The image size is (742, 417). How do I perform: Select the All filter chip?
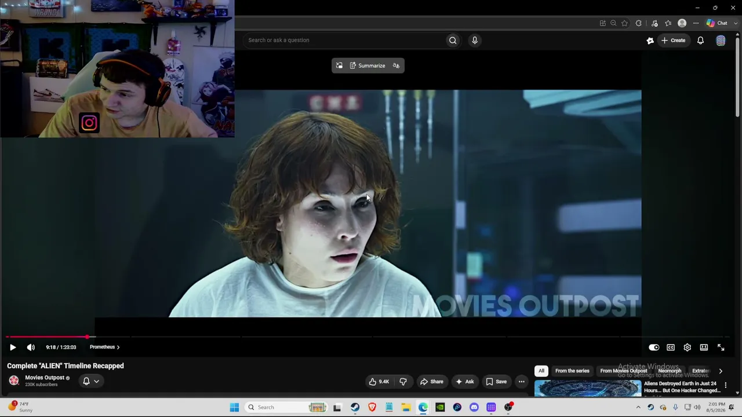(541, 371)
